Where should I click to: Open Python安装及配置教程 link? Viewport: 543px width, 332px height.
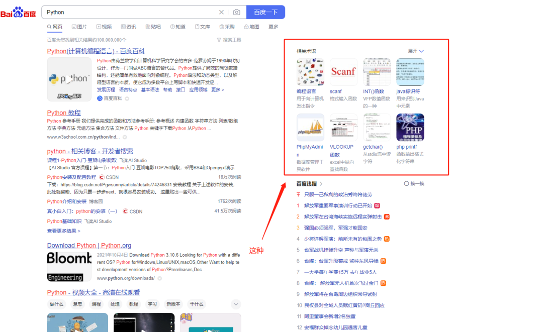71,177
